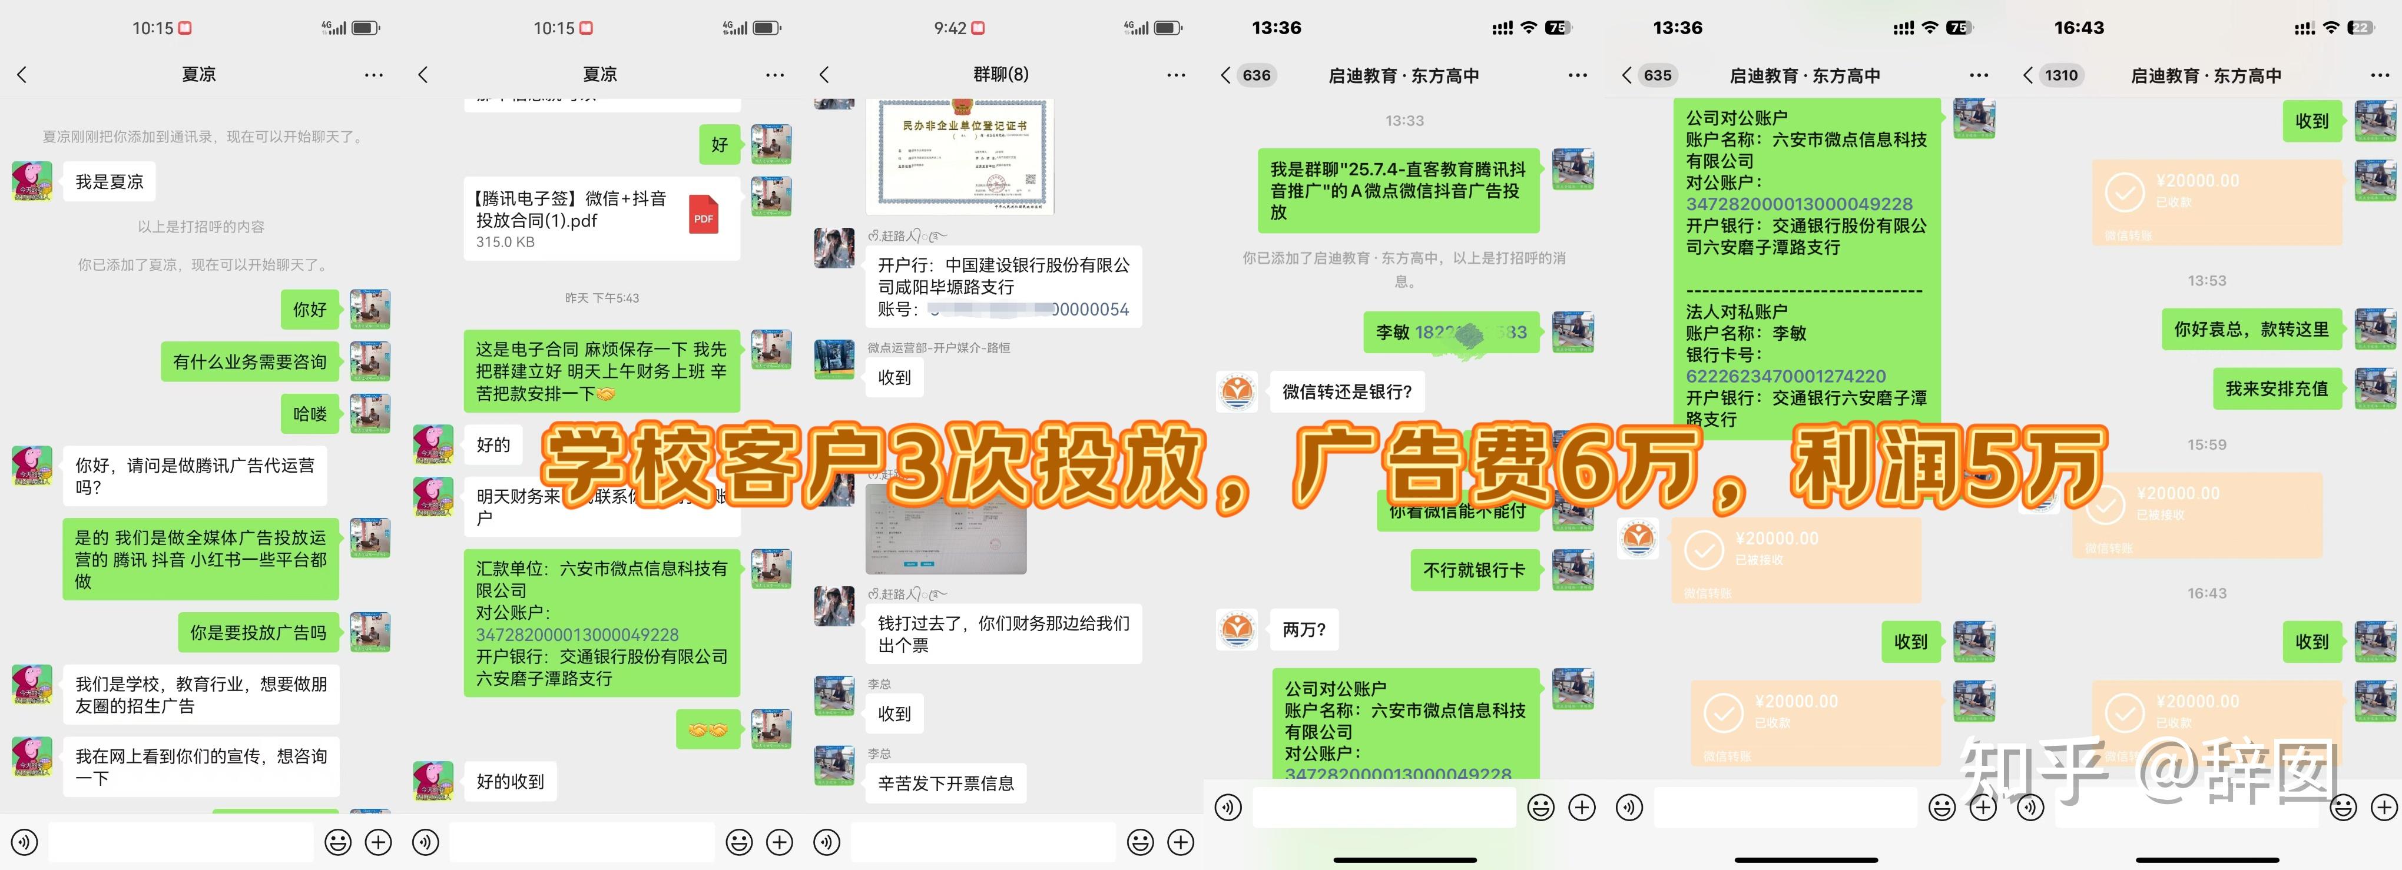
Task: Tap the chat title 启迪教育·东方高中
Action: coord(1402,75)
